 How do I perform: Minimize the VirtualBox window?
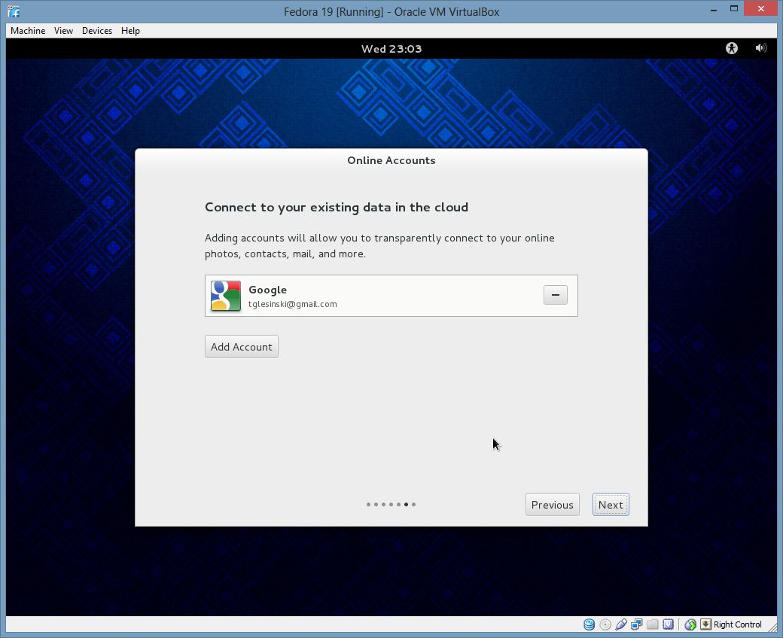pyautogui.click(x=714, y=9)
